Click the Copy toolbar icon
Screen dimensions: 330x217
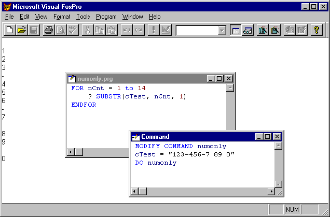tap(100, 30)
